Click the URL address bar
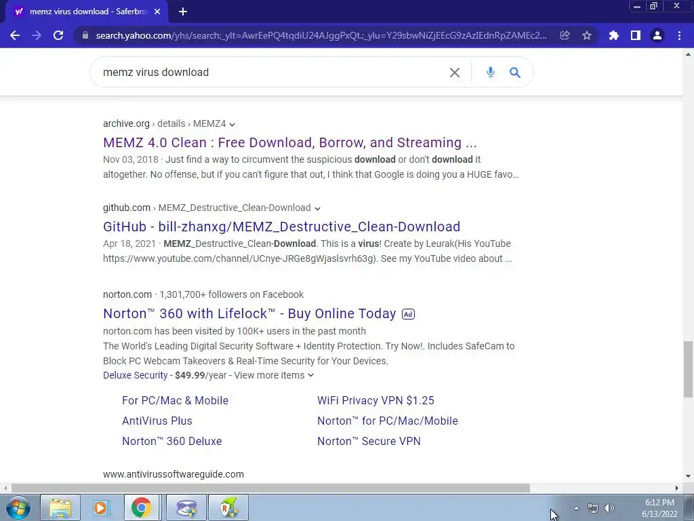 point(321,35)
